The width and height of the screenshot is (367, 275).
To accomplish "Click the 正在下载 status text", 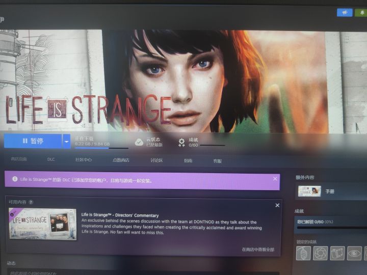I will (x=84, y=139).
